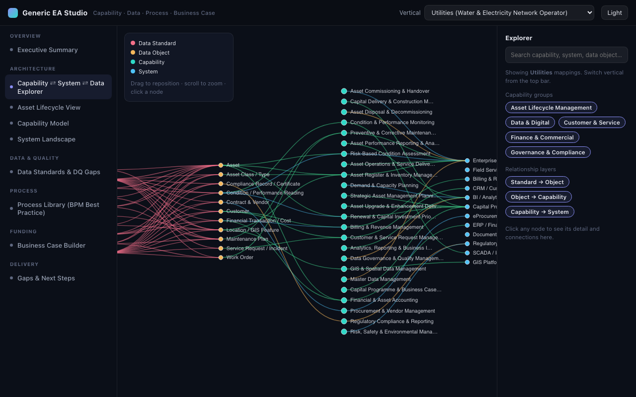636x397 pixels.
Task: Toggle Finance & Commercial group chip
Action: [x=542, y=137]
